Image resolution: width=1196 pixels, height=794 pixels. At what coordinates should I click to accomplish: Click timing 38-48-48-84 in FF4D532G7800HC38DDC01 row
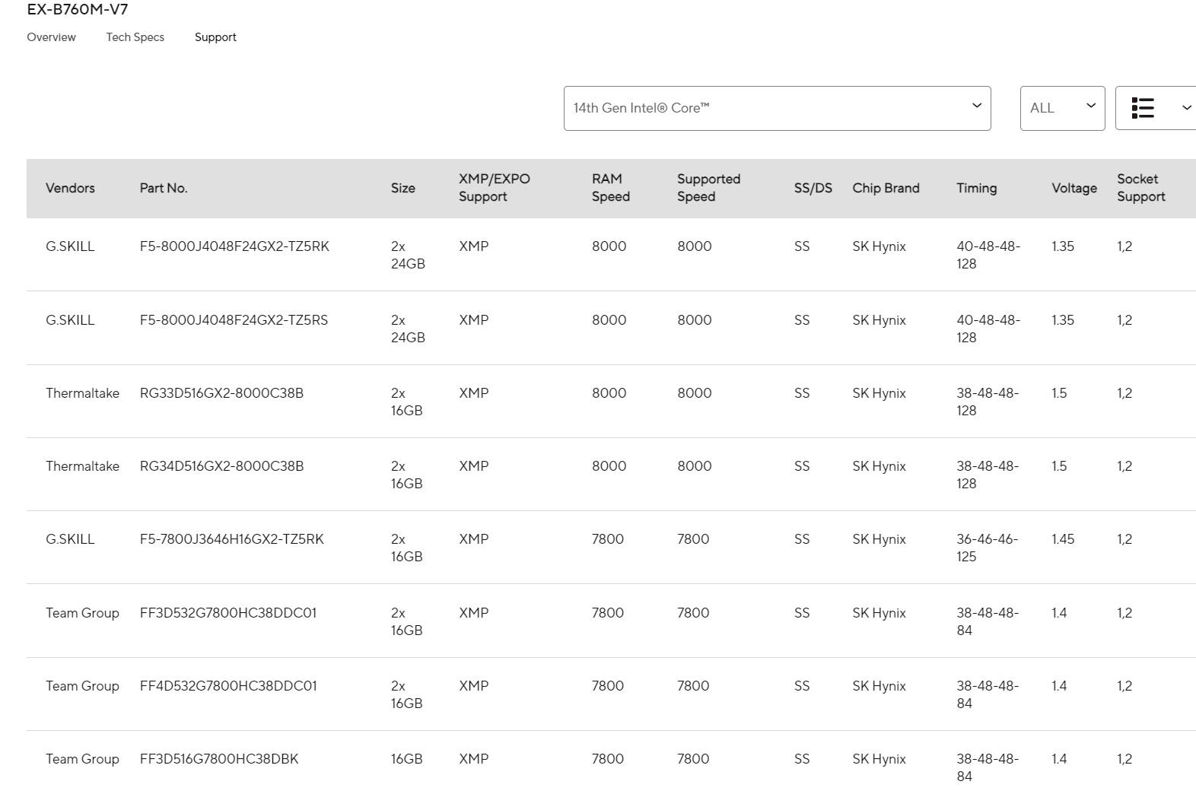click(988, 694)
